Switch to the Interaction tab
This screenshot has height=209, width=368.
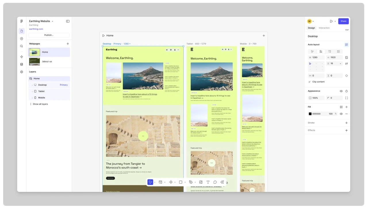click(x=324, y=28)
